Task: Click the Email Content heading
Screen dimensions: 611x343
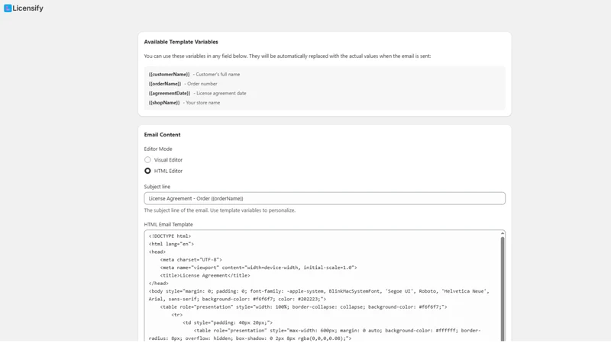Action: coord(162,135)
